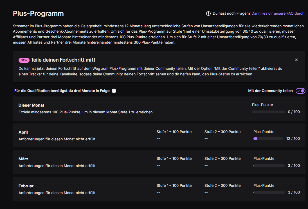
Task: Click the NEW badge in the banner
Action: tap(24, 60)
